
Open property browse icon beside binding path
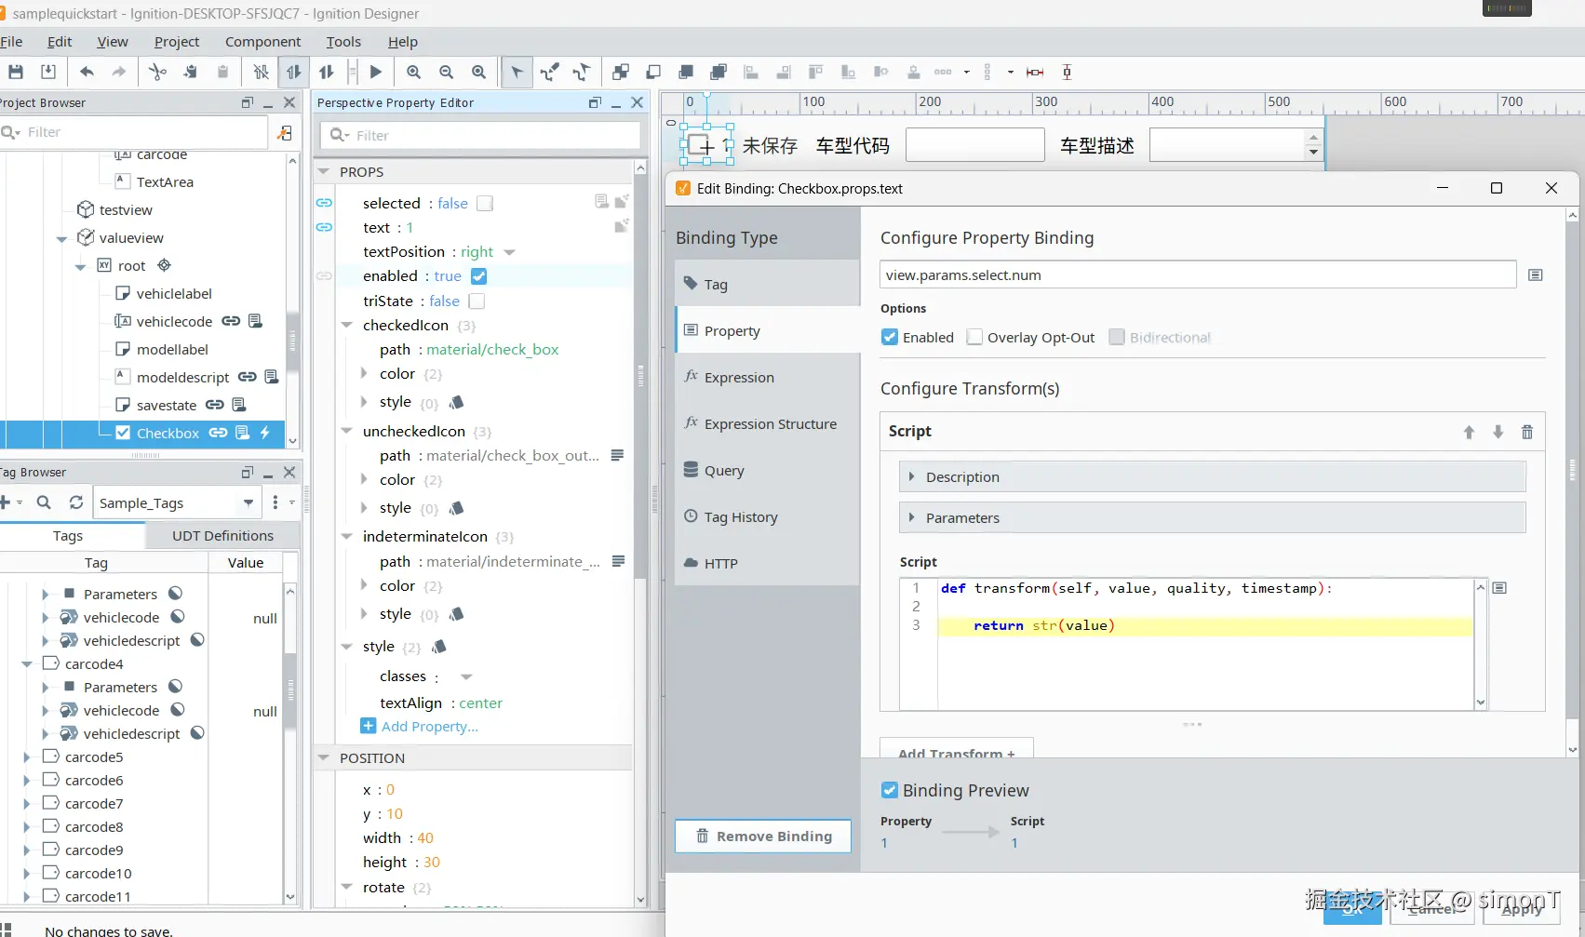tap(1536, 274)
